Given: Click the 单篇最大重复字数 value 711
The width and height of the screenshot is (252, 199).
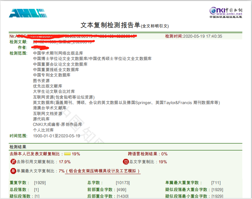Looking at the screenshot, I should pyautogui.click(x=216, y=183).
